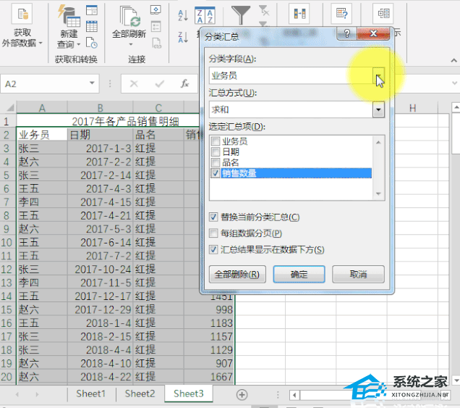Click the 全部删除 button
Viewport: 460px width, 408px height.
pos(237,275)
